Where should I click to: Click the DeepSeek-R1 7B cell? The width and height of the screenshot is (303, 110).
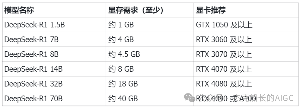(54, 39)
